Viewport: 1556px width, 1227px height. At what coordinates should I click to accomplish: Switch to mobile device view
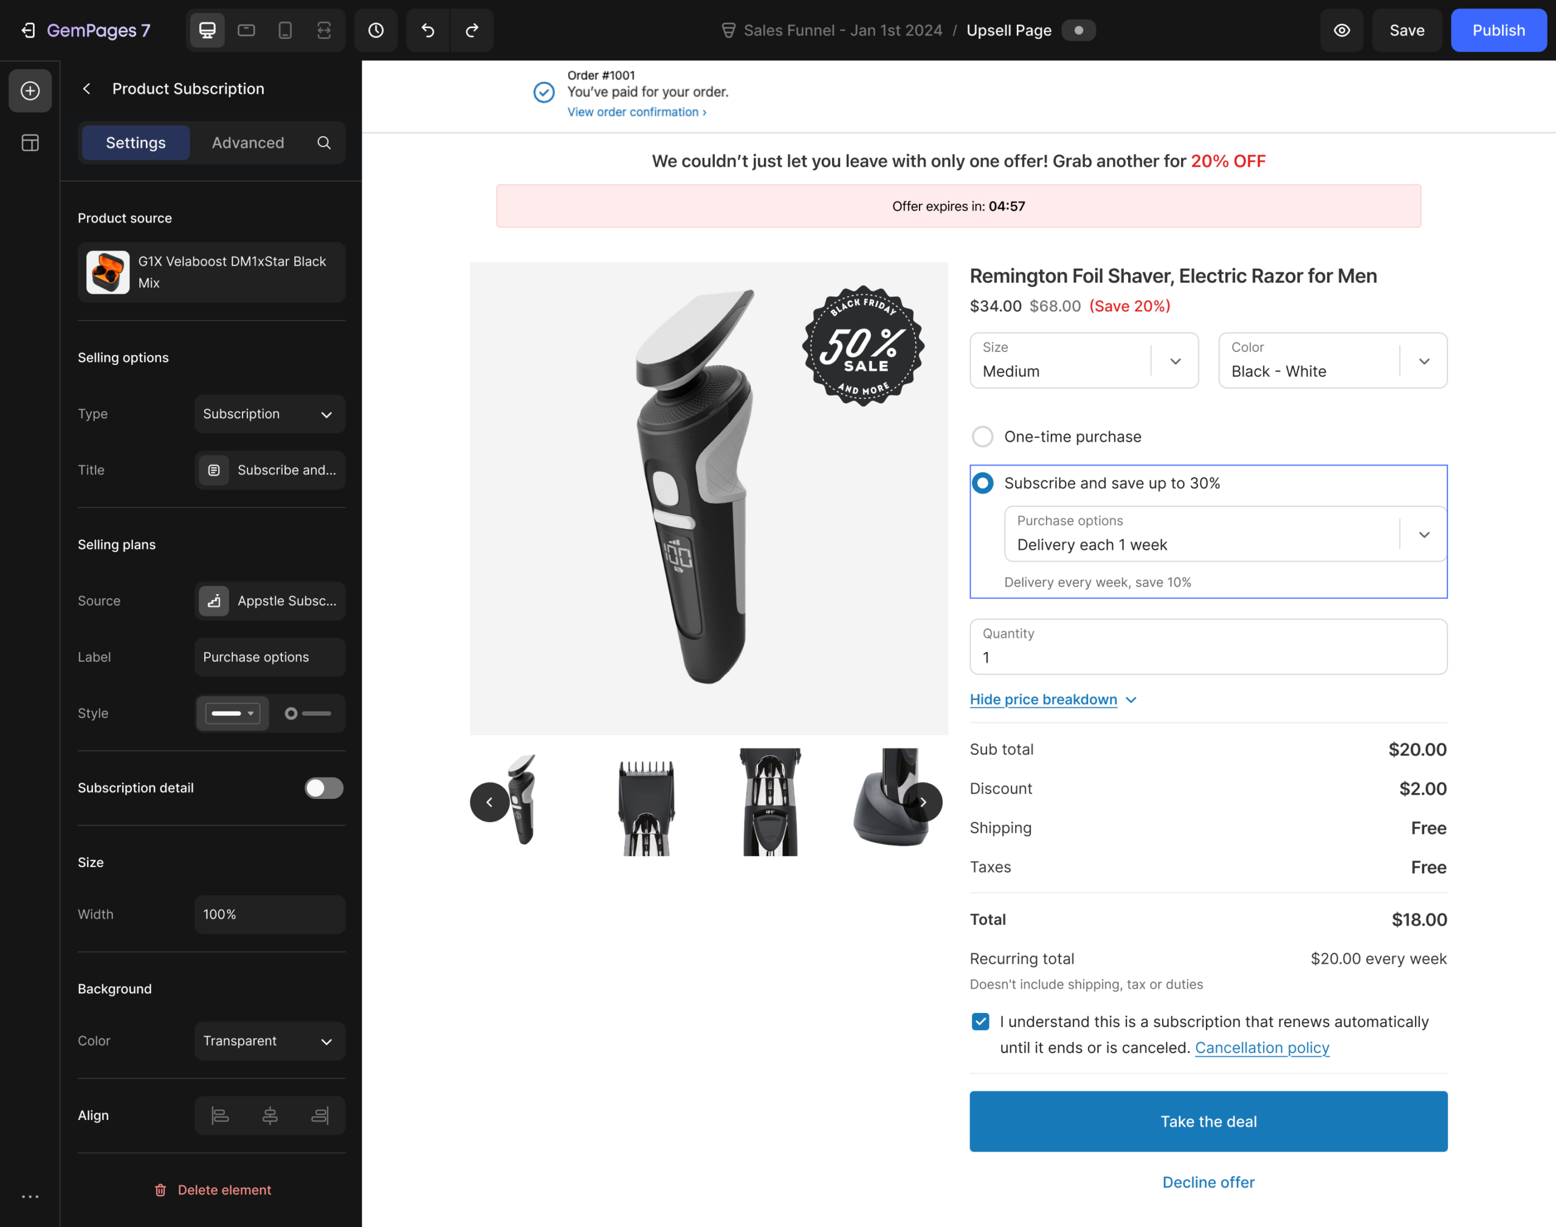285,30
